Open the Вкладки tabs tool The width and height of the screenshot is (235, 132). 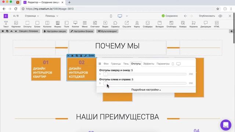(x=160, y=24)
